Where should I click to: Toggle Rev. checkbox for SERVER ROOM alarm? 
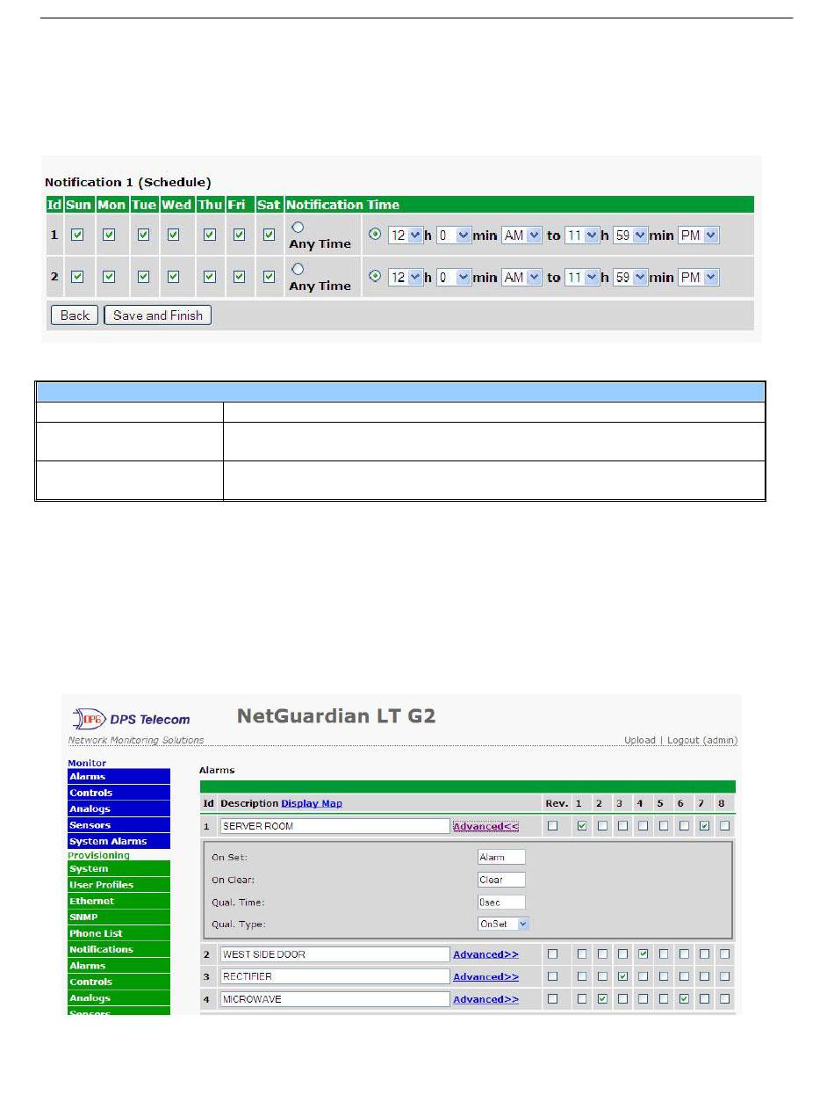(552, 826)
